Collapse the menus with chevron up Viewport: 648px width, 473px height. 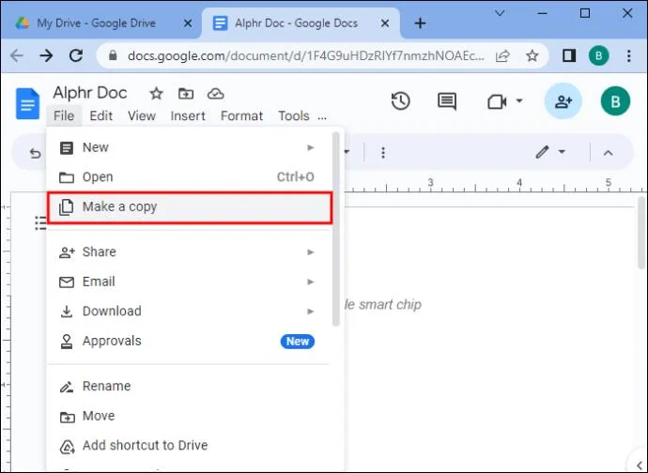(608, 153)
